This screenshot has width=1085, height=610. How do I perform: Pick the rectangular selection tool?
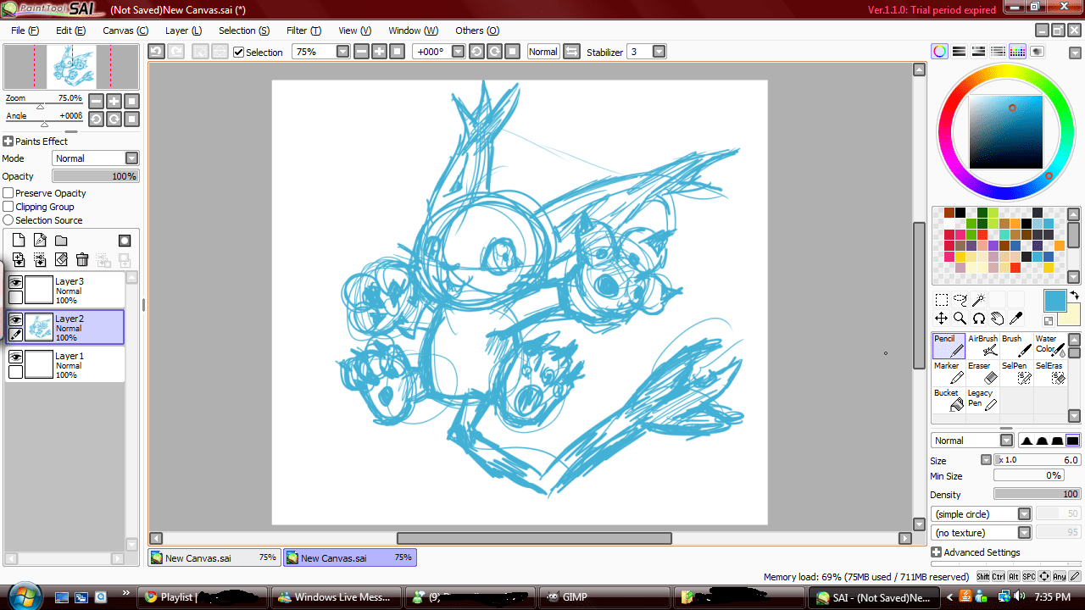point(942,300)
